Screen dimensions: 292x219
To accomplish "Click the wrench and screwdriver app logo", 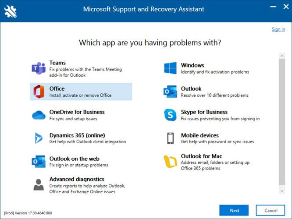I will (11, 11).
